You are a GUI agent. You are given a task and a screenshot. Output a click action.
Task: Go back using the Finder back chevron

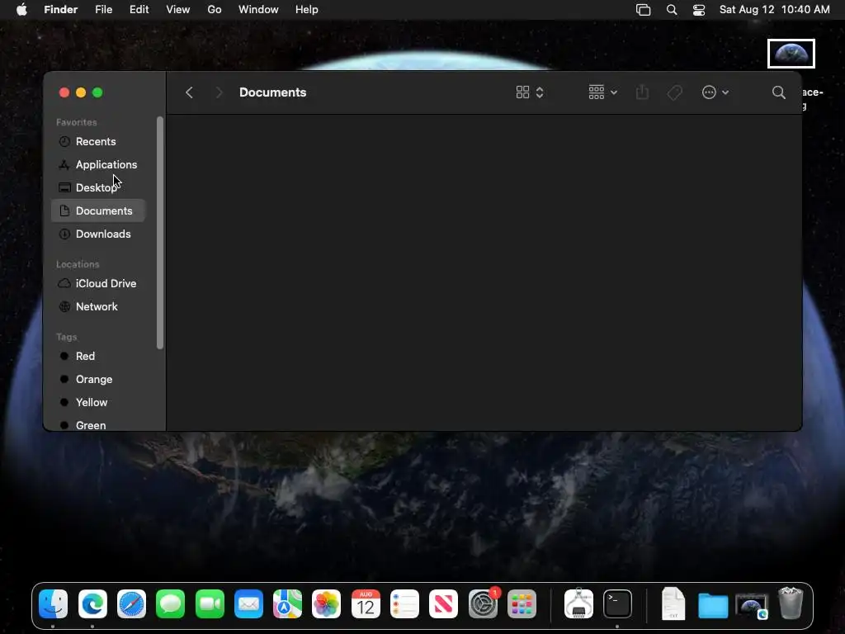coord(189,92)
